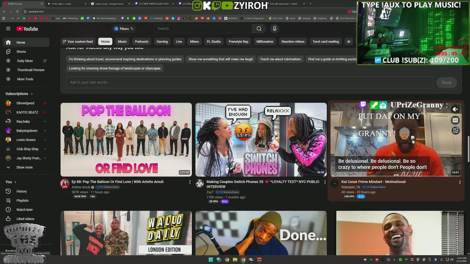
Task: Open the Raq baby subscription
Action: (x=26, y=122)
